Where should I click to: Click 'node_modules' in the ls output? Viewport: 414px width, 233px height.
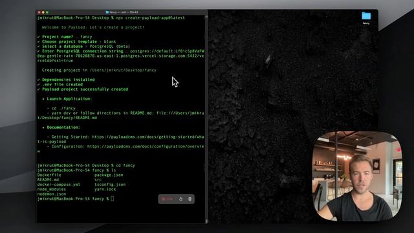pos(52,189)
